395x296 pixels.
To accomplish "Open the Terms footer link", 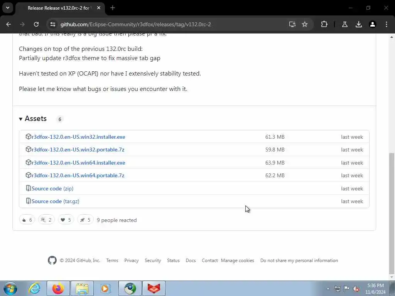I will 112,261.
